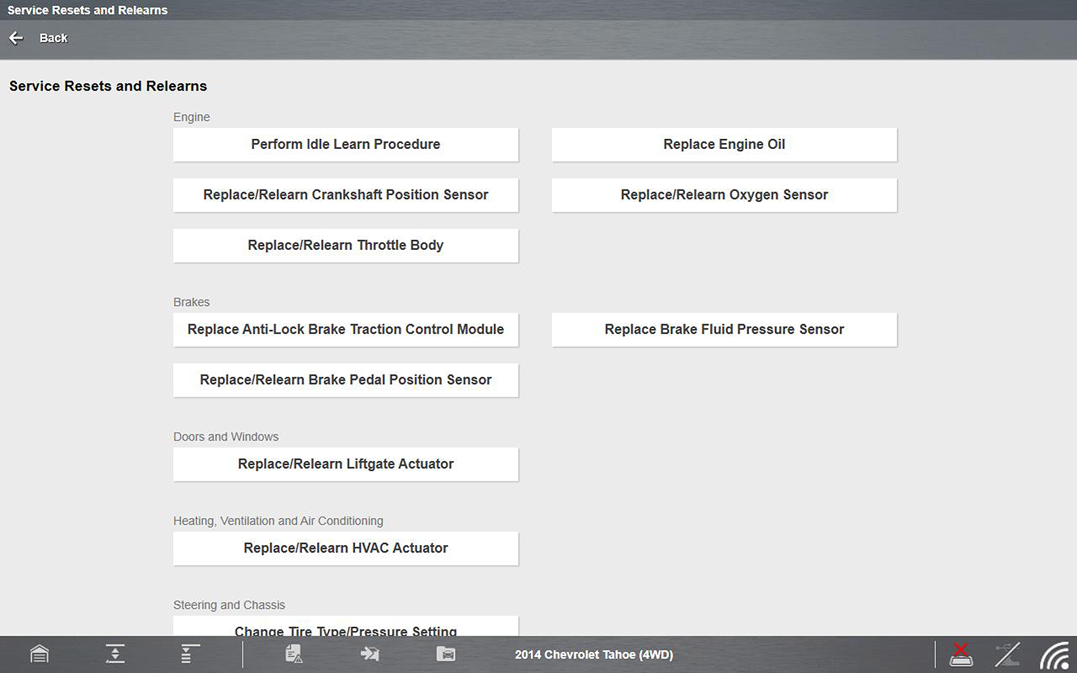Screen dimensions: 1077x673
Task: Open Replace/Relearn Crankshaft Position Sensor
Action: pos(345,195)
